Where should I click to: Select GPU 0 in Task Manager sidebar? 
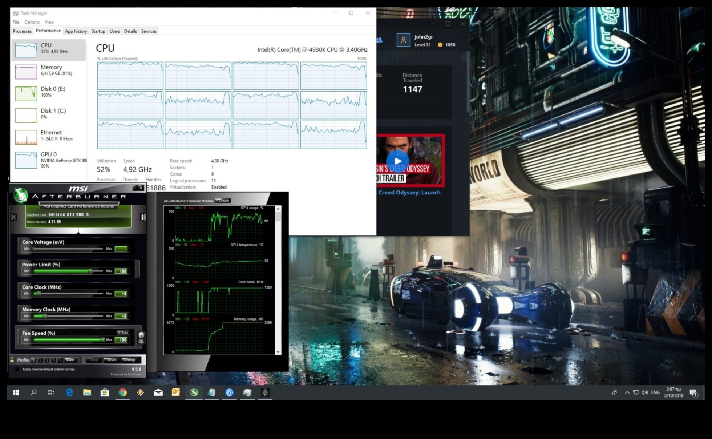pyautogui.click(x=47, y=160)
